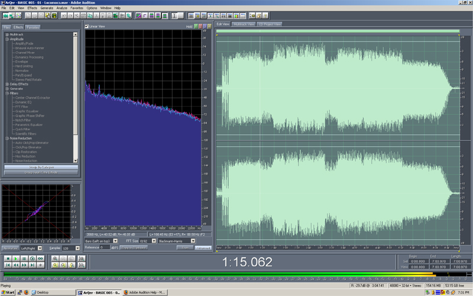Collapse the Noise Reduction category
This screenshot has width=473, height=296.
[x=7, y=139]
